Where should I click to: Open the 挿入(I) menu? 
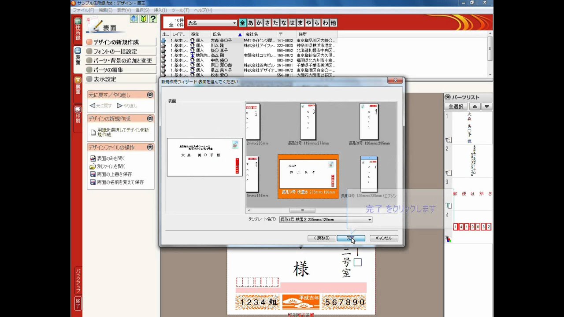pos(160,10)
